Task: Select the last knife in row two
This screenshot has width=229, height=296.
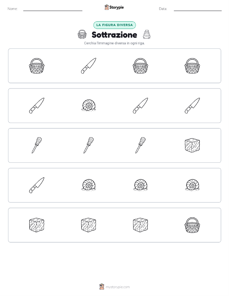Action: point(192,106)
